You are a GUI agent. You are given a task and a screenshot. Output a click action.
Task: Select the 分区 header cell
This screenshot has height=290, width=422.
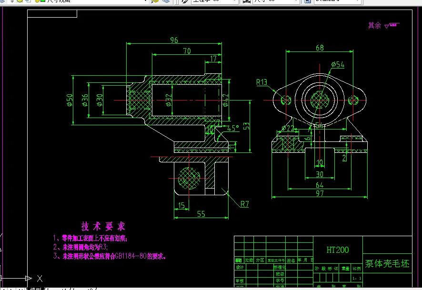(x=260, y=260)
